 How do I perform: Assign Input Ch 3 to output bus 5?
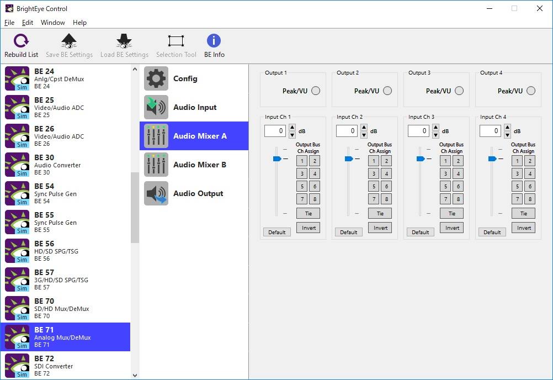click(445, 186)
